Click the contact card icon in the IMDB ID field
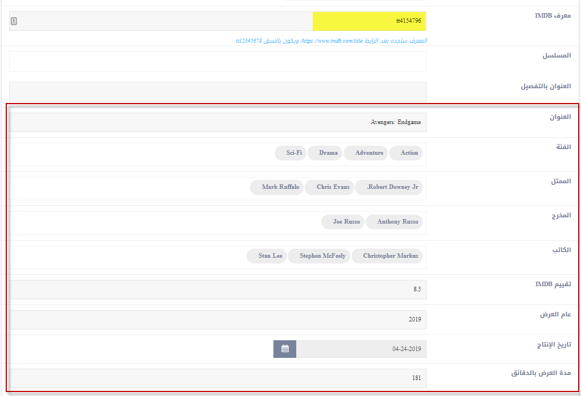581x396 pixels. pyautogui.click(x=14, y=21)
